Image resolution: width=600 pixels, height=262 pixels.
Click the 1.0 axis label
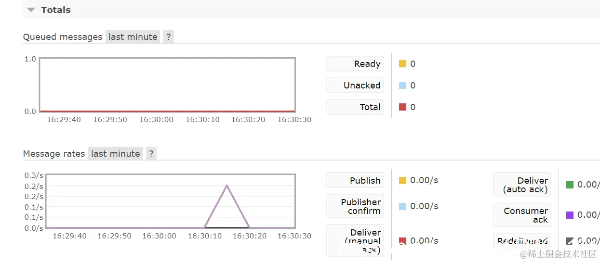30,59
